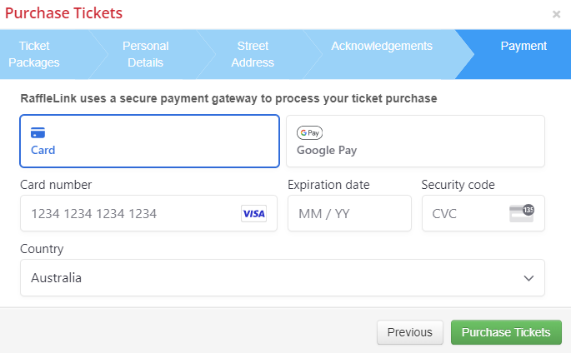The image size is (571, 353).
Task: Click the VISA logo in card number field
Action: [x=253, y=214]
